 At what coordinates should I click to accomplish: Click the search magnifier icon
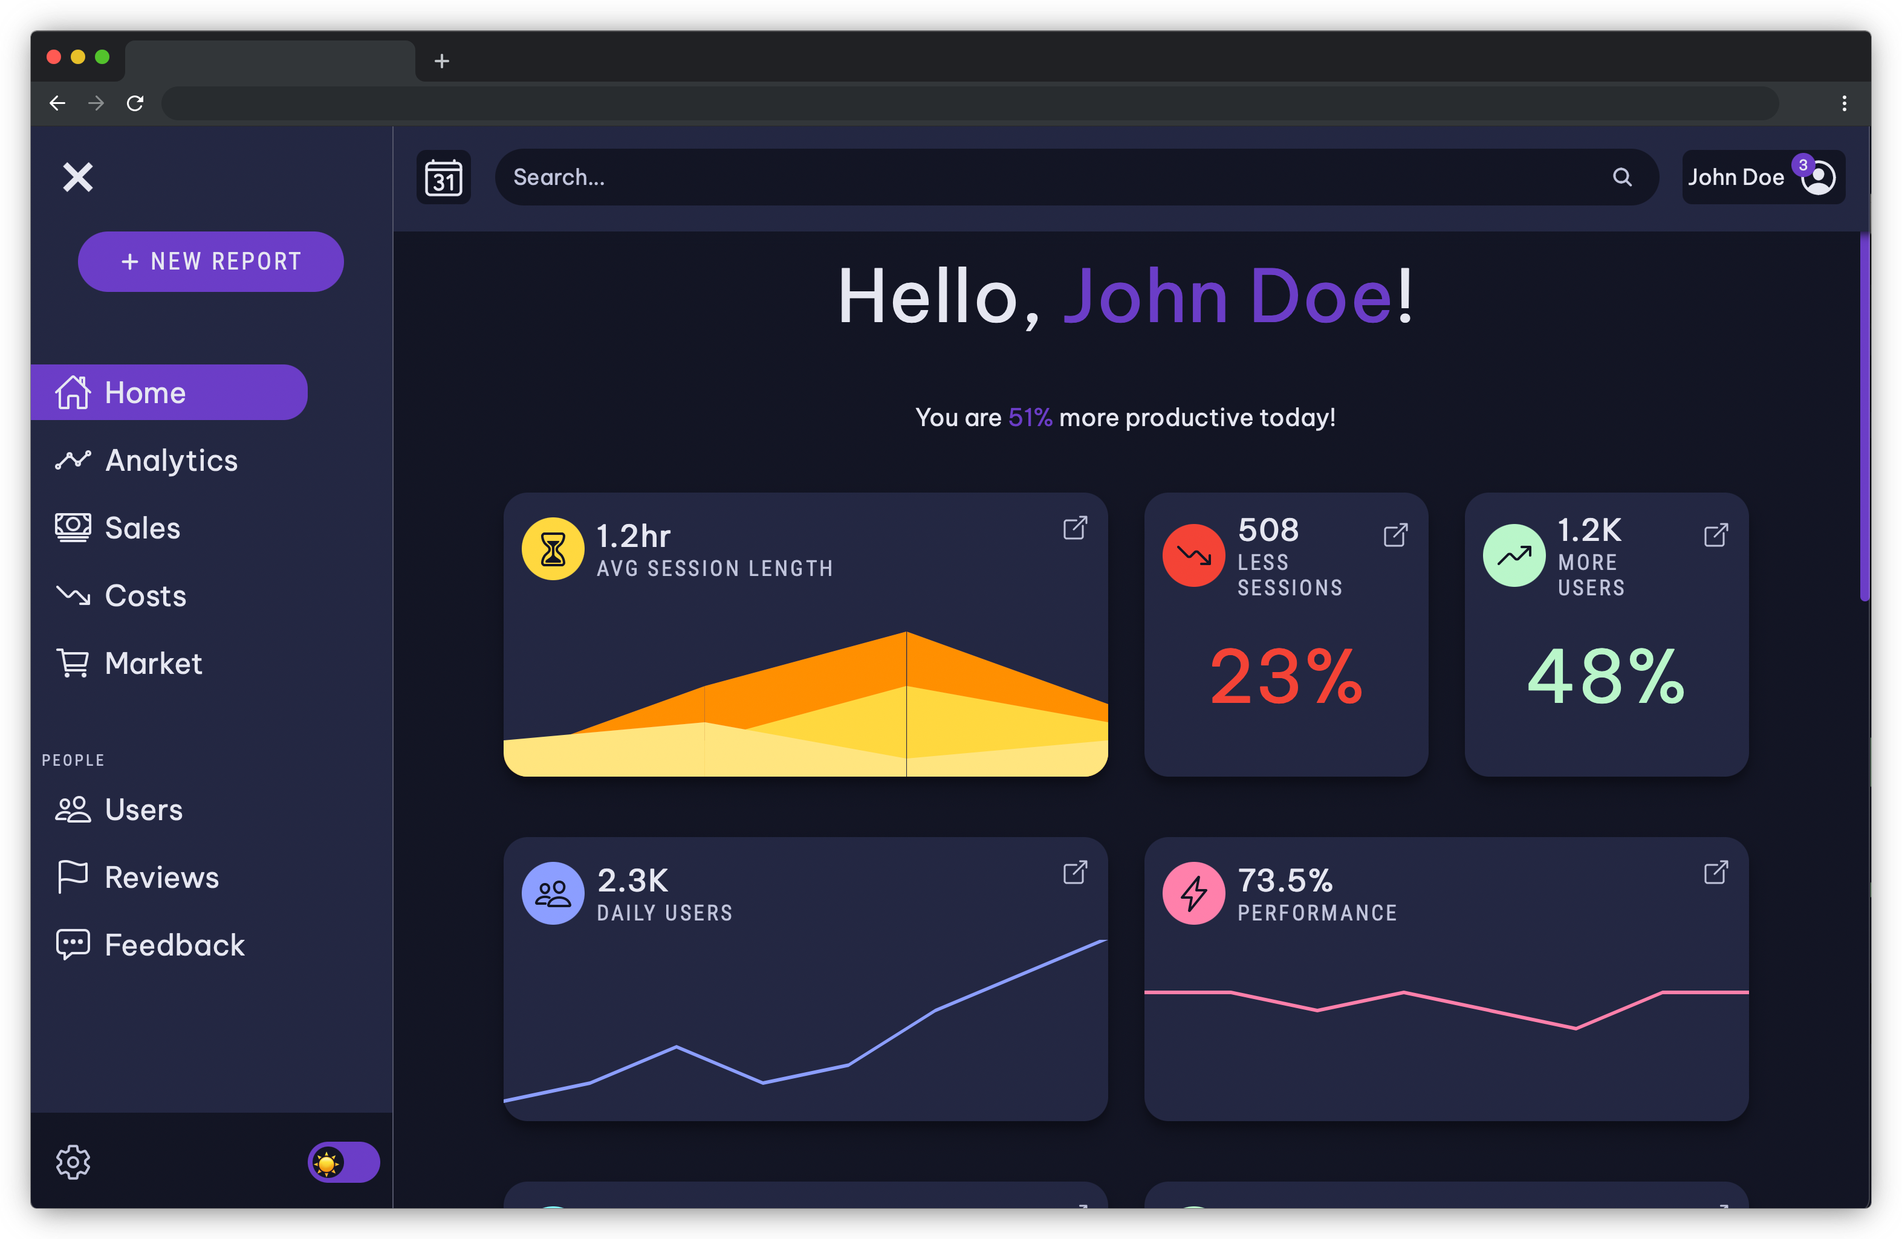(1621, 177)
